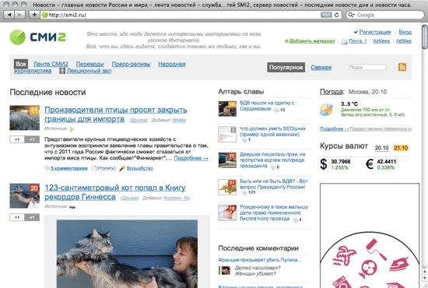428x288 pixels.
Task: Open poultry producers article headline
Action: 116,114
